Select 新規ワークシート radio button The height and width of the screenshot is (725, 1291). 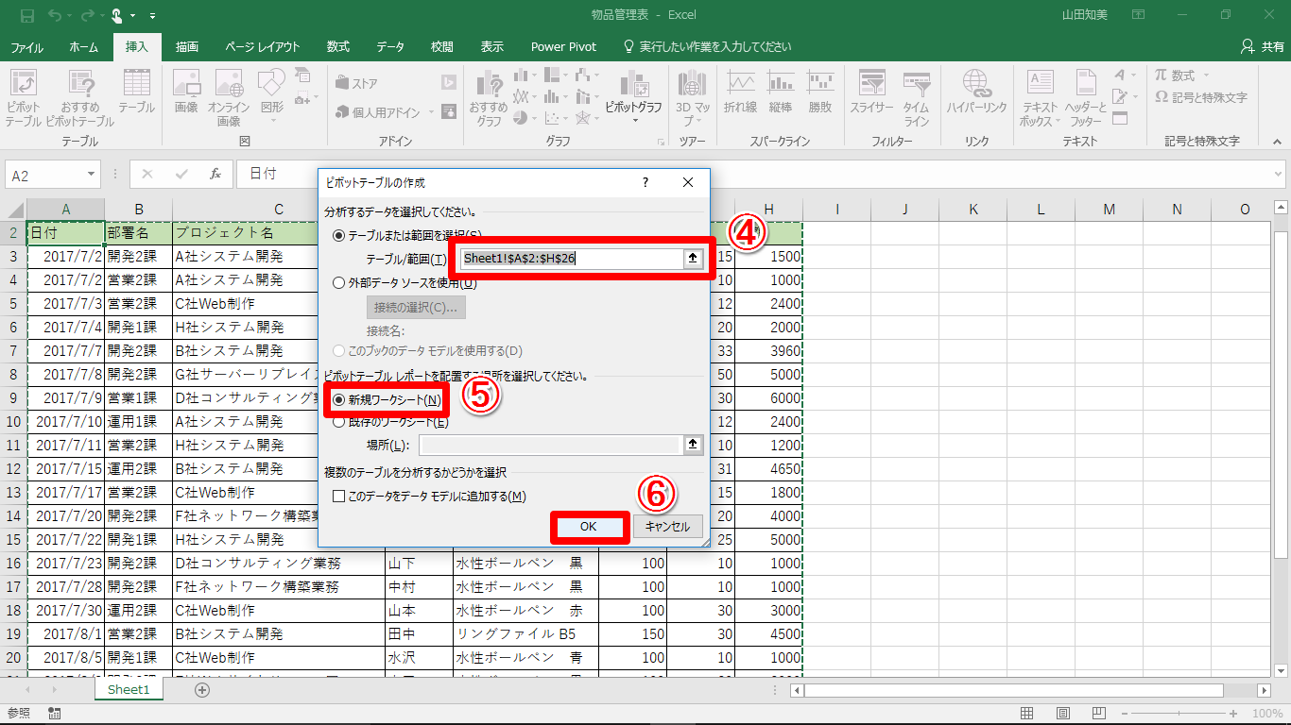point(340,400)
